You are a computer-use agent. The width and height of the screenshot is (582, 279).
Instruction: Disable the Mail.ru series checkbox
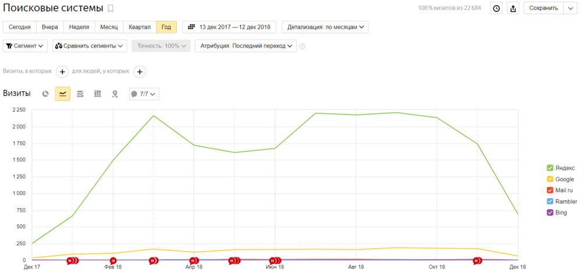[550, 191]
